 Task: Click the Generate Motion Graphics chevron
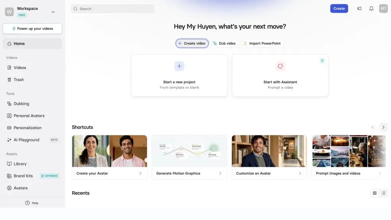pos(220,173)
